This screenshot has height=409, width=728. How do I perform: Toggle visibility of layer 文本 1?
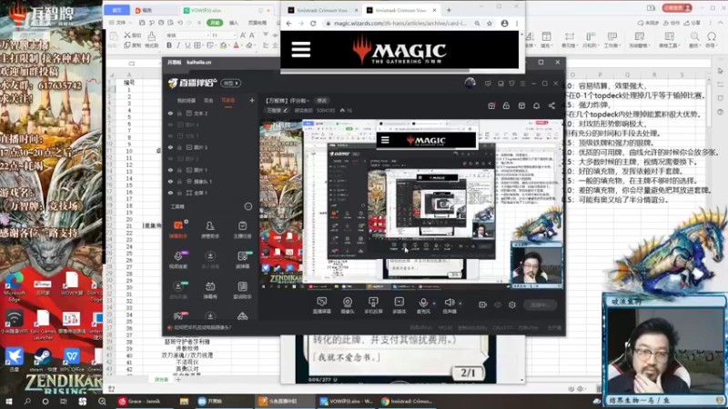170,135
